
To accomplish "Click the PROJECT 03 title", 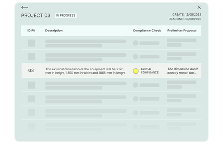I will [36, 16].
